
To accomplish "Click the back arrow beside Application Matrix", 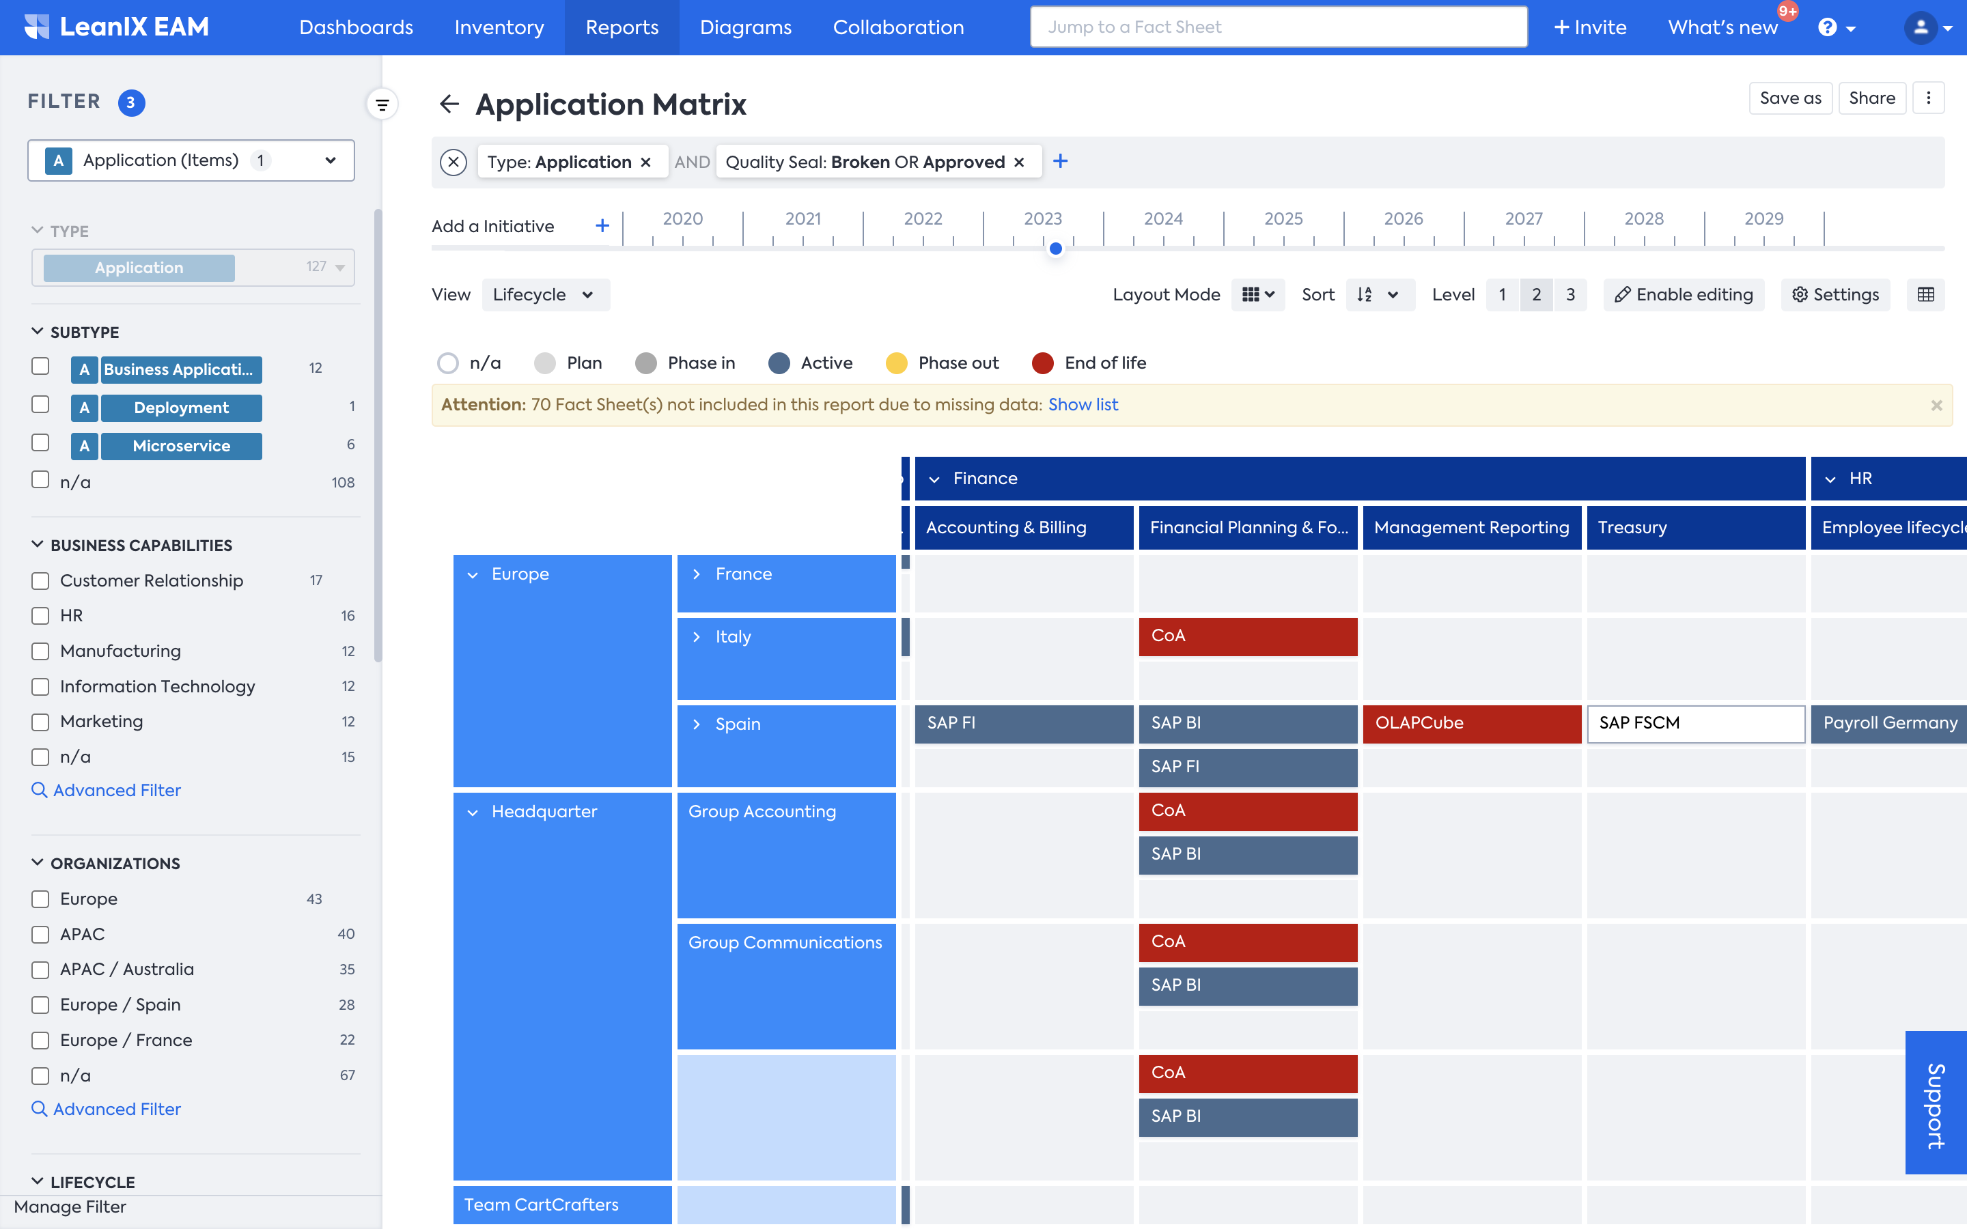I will coord(449,104).
